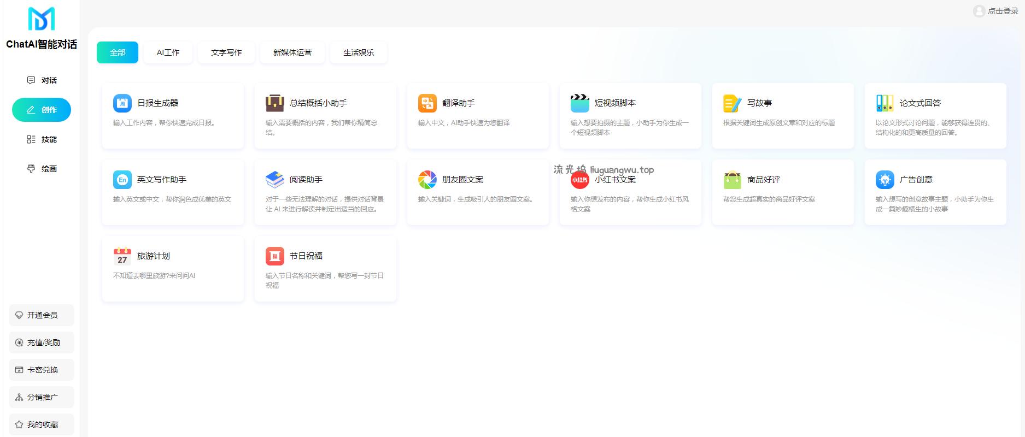Click the 我的收藏 star icon
This screenshot has width=1025, height=437.
(19, 424)
